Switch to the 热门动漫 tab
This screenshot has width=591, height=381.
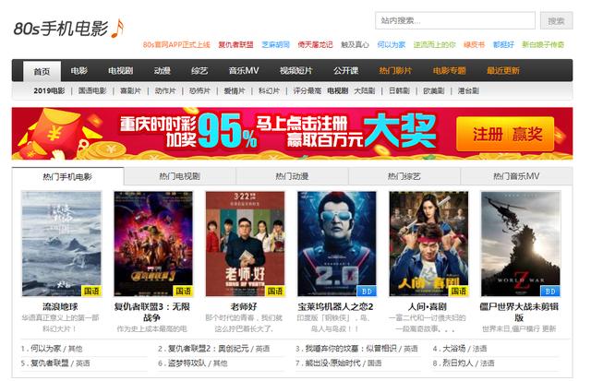292,176
